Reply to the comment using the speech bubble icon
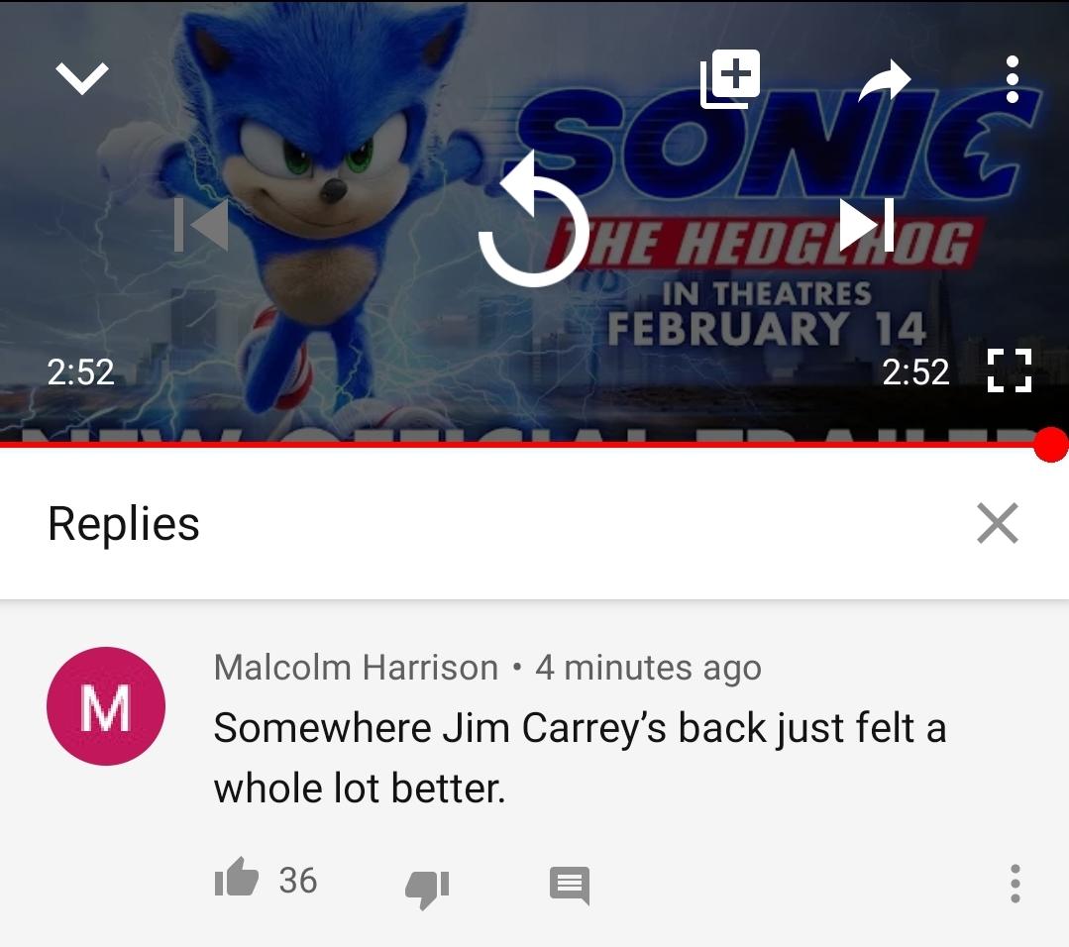Screen dimensions: 1069x947 click(570, 886)
